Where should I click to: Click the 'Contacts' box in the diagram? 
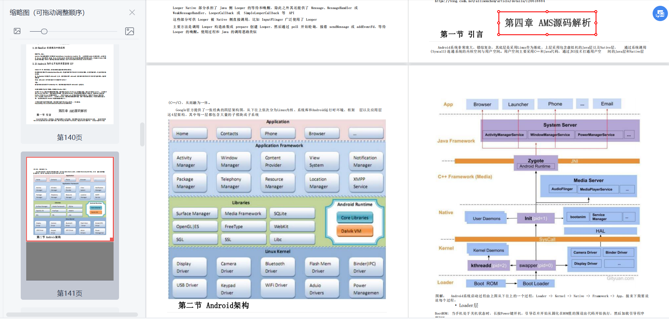click(x=234, y=134)
